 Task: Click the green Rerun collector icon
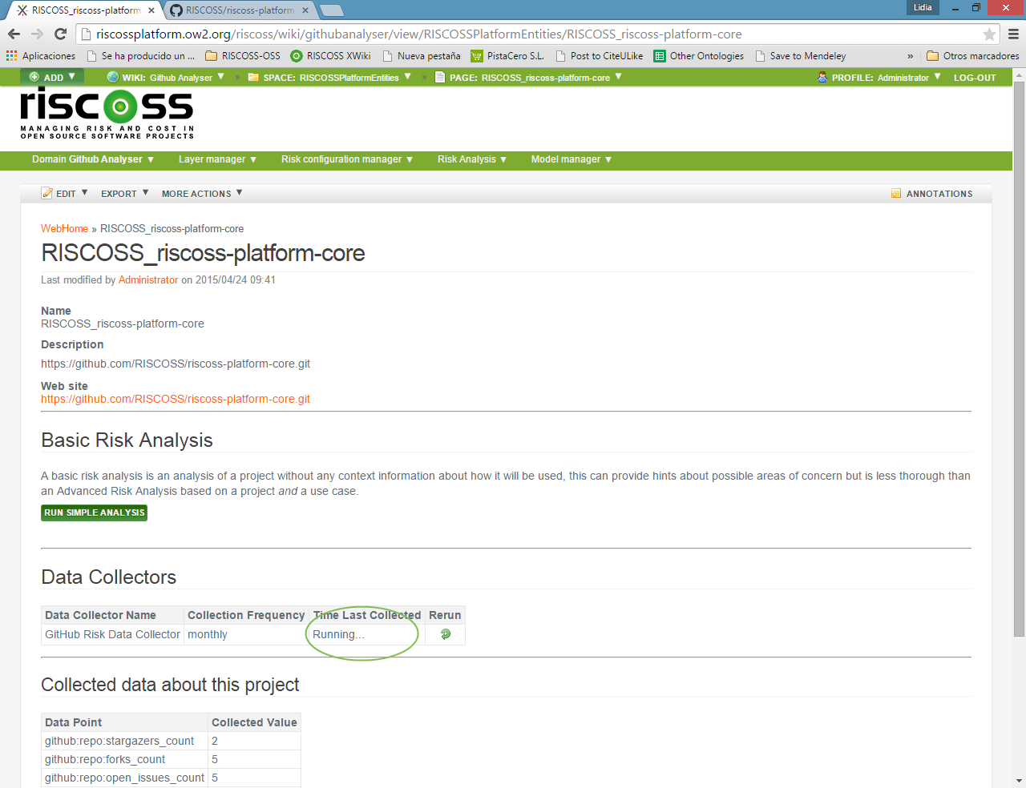click(x=446, y=634)
